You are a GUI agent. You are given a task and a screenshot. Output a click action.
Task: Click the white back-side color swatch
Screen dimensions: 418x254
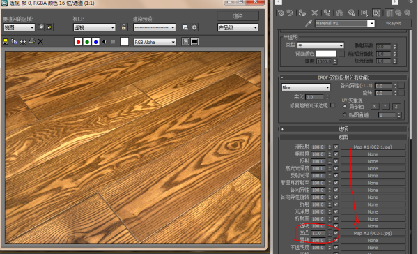[x=326, y=54]
